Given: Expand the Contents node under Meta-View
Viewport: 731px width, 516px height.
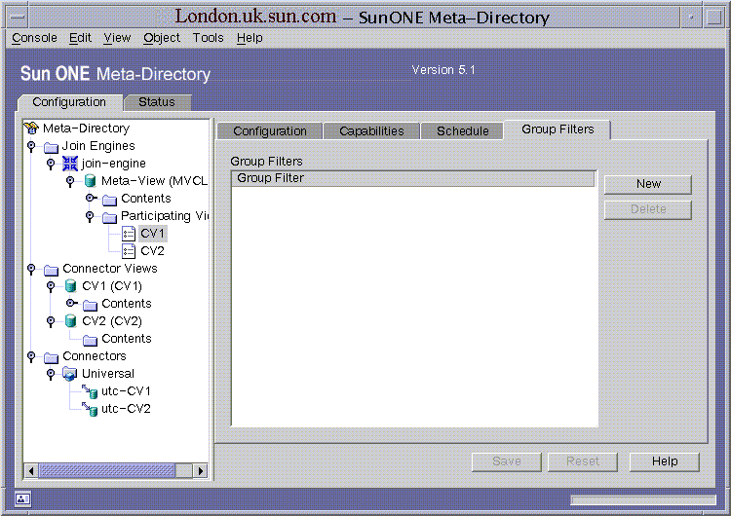Looking at the screenshot, I should click(x=92, y=198).
